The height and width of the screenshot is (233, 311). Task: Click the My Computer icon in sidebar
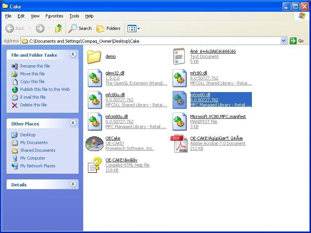(15, 158)
